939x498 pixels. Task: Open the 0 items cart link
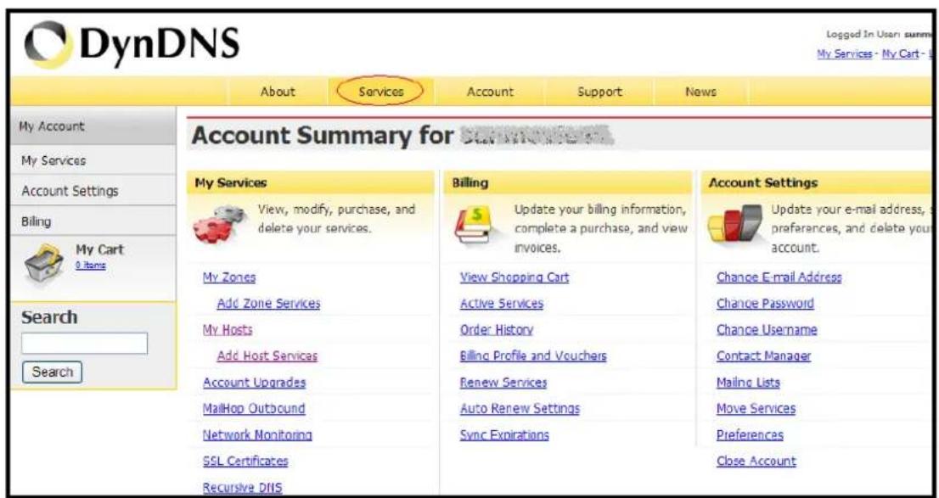point(91,266)
